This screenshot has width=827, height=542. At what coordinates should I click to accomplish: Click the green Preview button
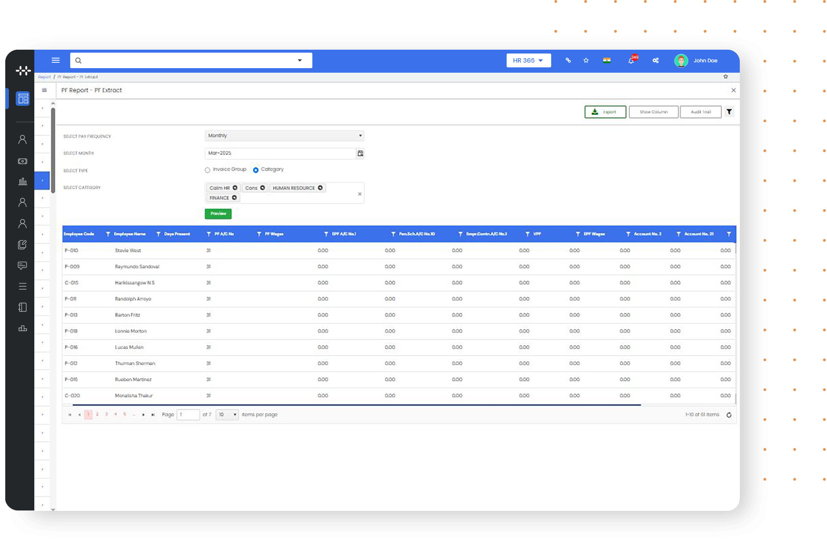click(x=218, y=214)
